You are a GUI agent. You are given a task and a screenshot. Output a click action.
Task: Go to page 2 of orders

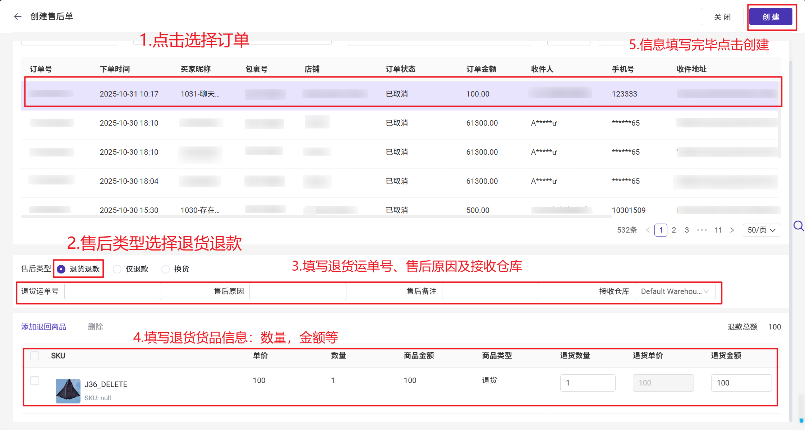pos(674,230)
